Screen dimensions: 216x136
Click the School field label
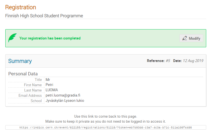click(x=36, y=101)
